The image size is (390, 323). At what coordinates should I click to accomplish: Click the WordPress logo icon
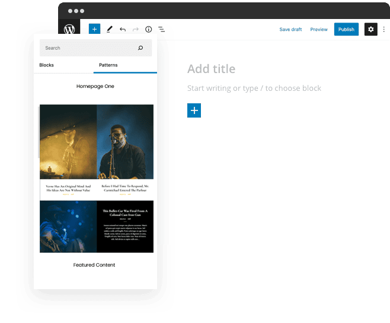[x=70, y=29]
